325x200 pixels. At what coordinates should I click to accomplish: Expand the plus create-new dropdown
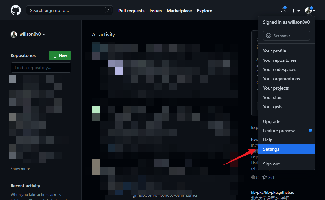(296, 11)
